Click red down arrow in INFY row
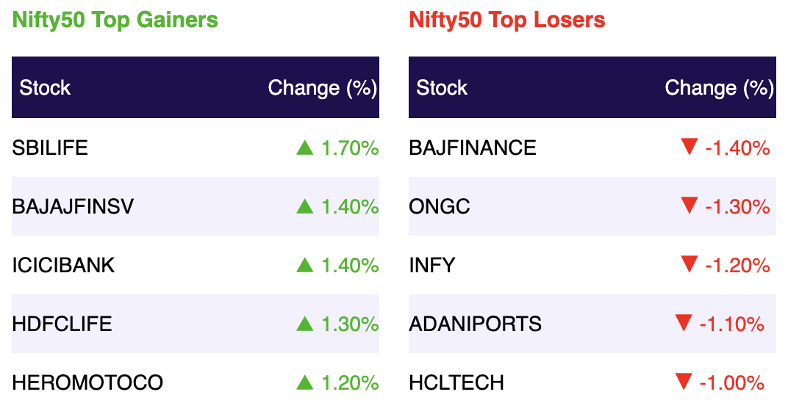Screen dimensions: 788x411 point(689,264)
